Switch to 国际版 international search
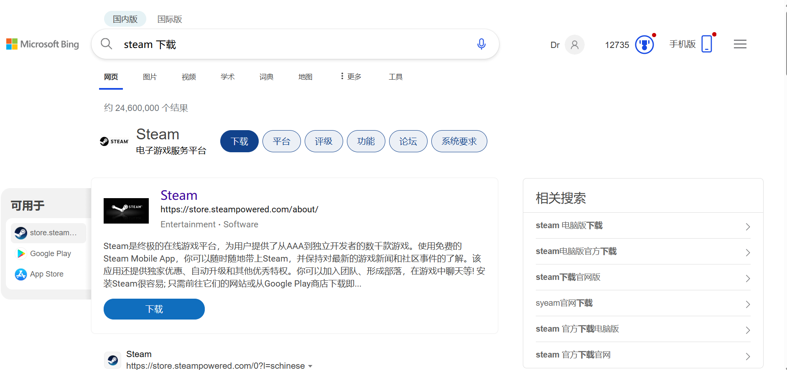Screen dimensions: 787x370 click(169, 19)
